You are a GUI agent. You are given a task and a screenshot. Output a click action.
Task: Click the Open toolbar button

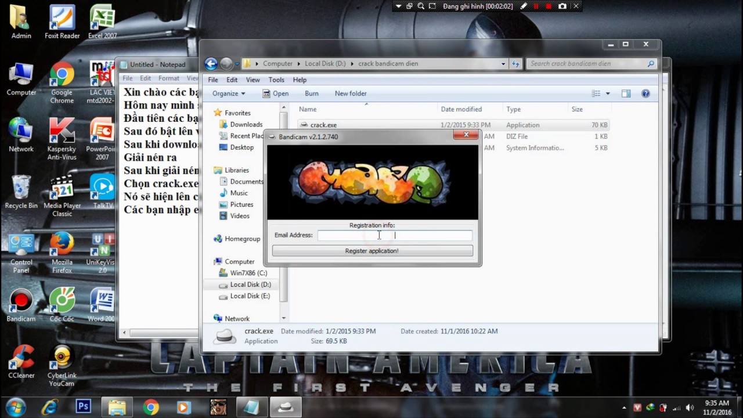[276, 93]
